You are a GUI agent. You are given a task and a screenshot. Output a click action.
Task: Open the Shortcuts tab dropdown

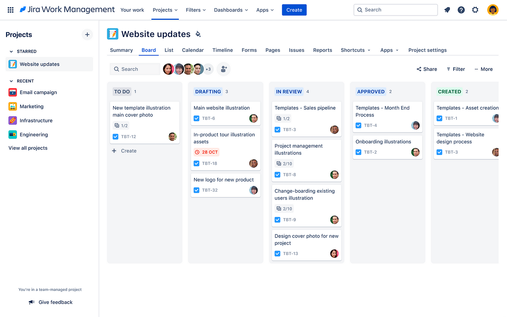(x=355, y=50)
